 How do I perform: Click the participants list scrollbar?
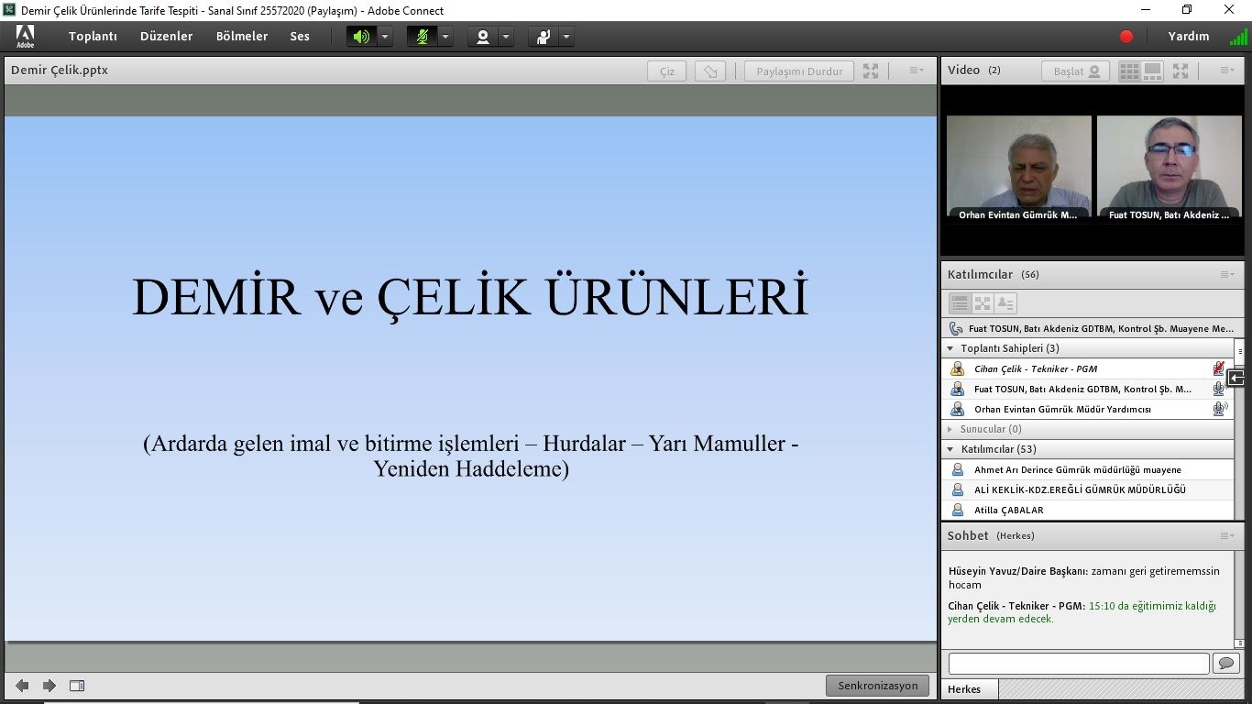click(x=1239, y=431)
